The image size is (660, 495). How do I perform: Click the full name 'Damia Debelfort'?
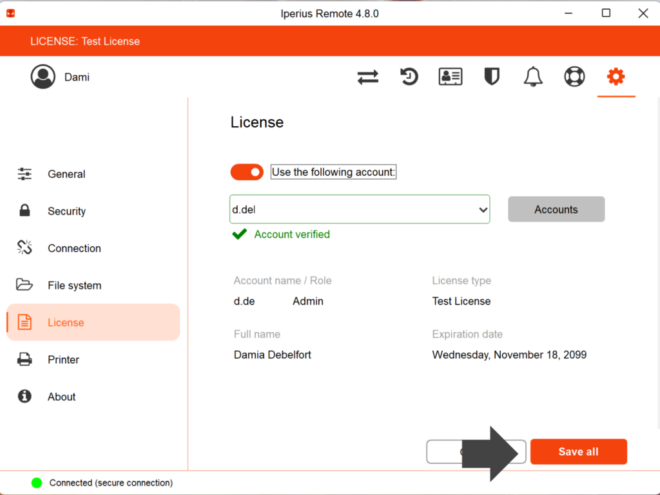tap(273, 355)
